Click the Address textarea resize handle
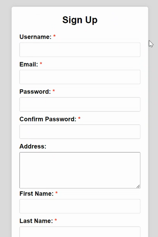 [138, 186]
